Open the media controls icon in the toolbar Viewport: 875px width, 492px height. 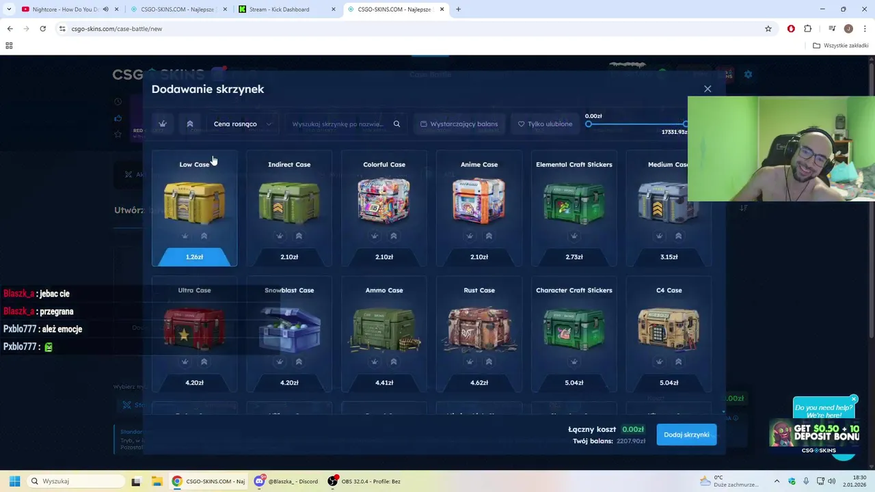[x=832, y=29]
